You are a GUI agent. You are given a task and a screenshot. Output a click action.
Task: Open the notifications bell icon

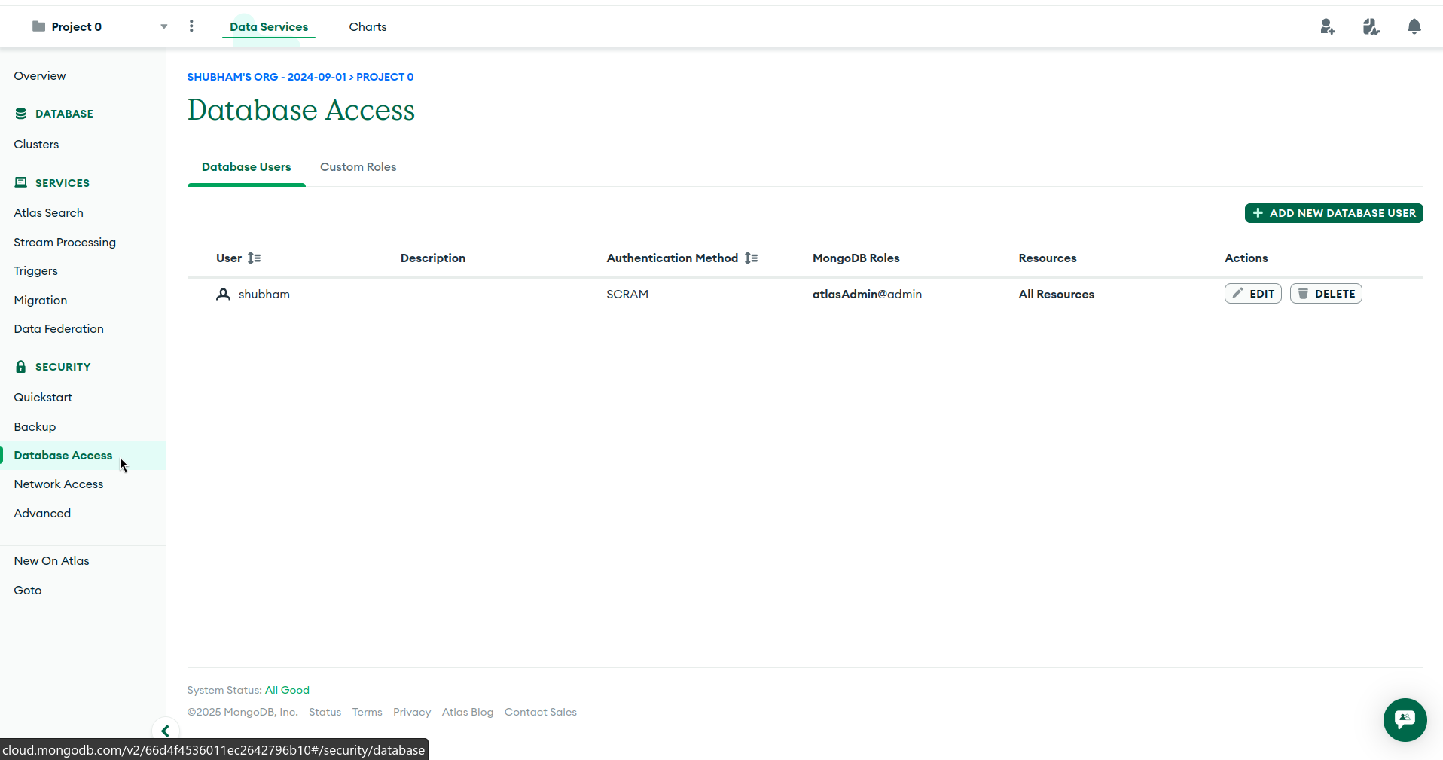(1414, 26)
